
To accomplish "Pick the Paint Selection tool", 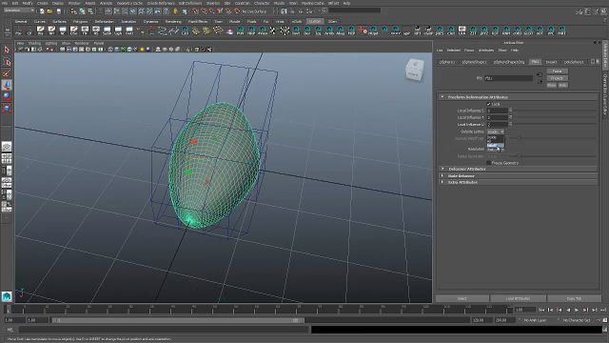I will (7, 73).
